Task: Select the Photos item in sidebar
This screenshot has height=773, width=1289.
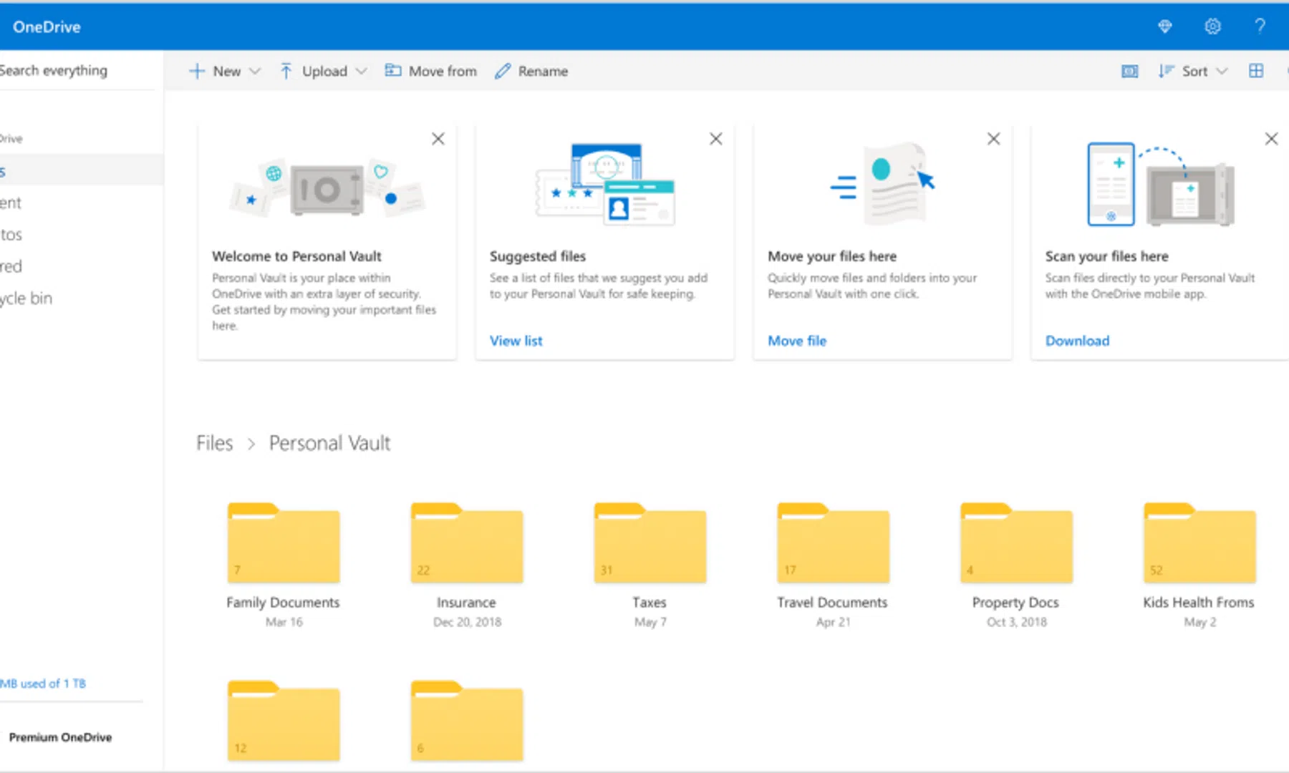Action: [x=82, y=235]
